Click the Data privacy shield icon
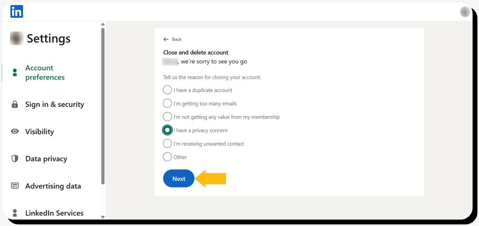Image resolution: width=479 pixels, height=226 pixels. click(x=15, y=159)
